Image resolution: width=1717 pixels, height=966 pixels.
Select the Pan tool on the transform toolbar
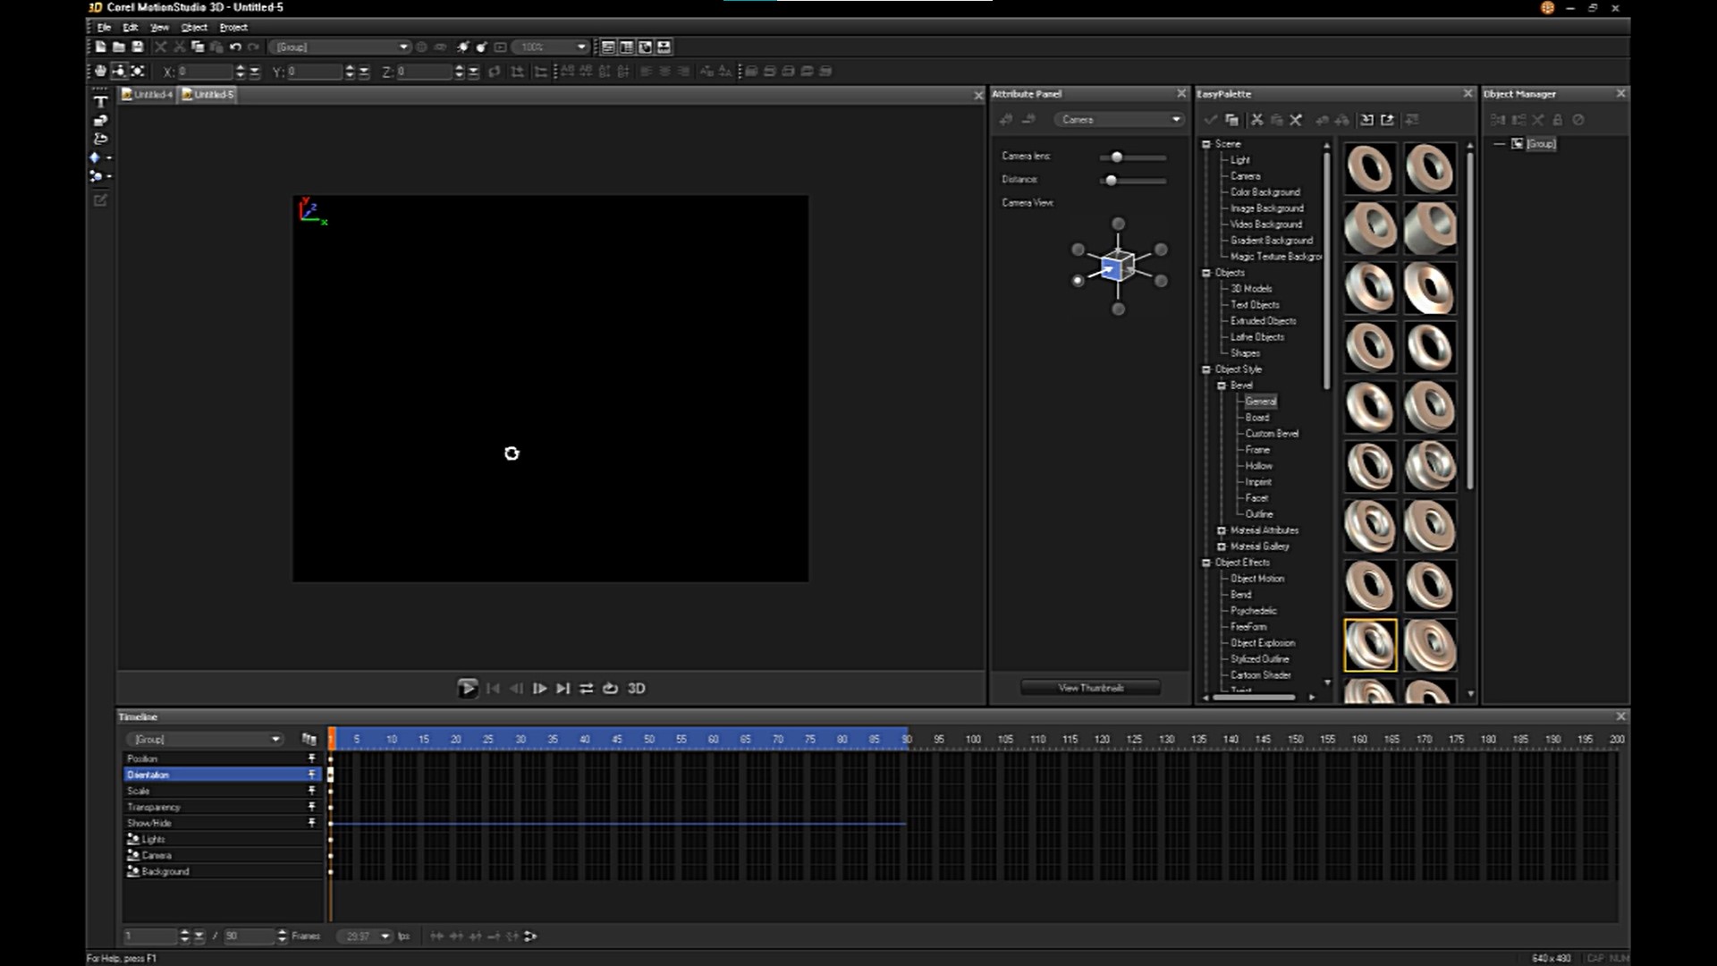(100, 71)
